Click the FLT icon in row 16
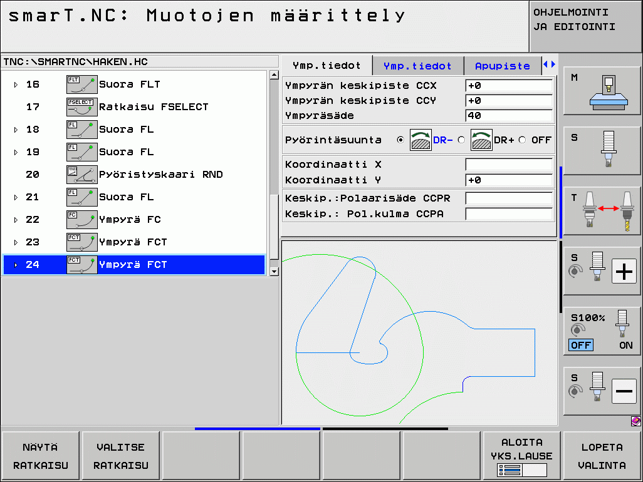The width and height of the screenshot is (643, 482). pyautogui.click(x=82, y=85)
